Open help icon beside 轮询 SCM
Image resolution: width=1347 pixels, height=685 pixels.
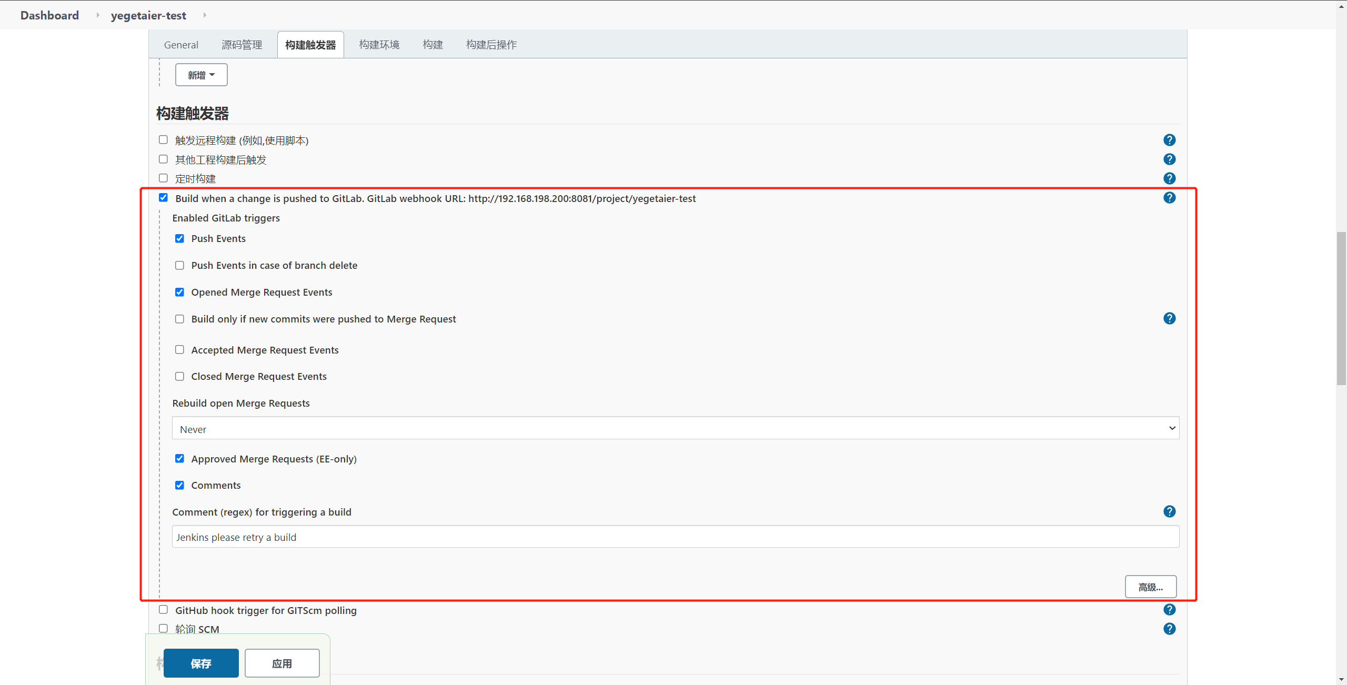1169,629
